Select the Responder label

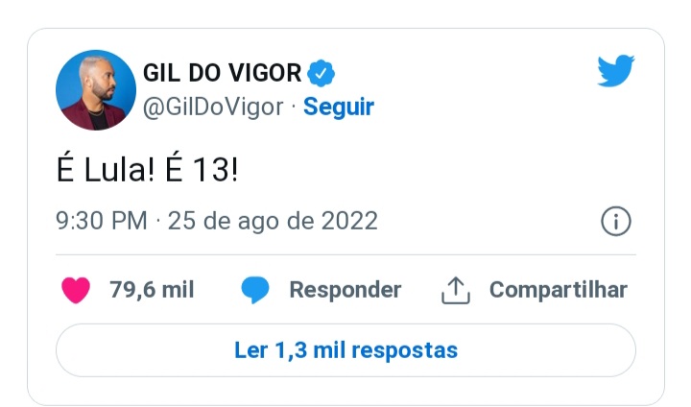tap(345, 290)
